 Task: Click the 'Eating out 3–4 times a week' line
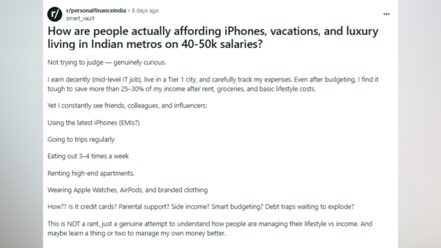tap(88, 156)
